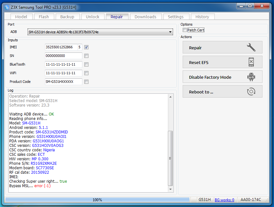Click the log scrollbar thumb
This screenshot has height=207, width=274.
(170, 158)
